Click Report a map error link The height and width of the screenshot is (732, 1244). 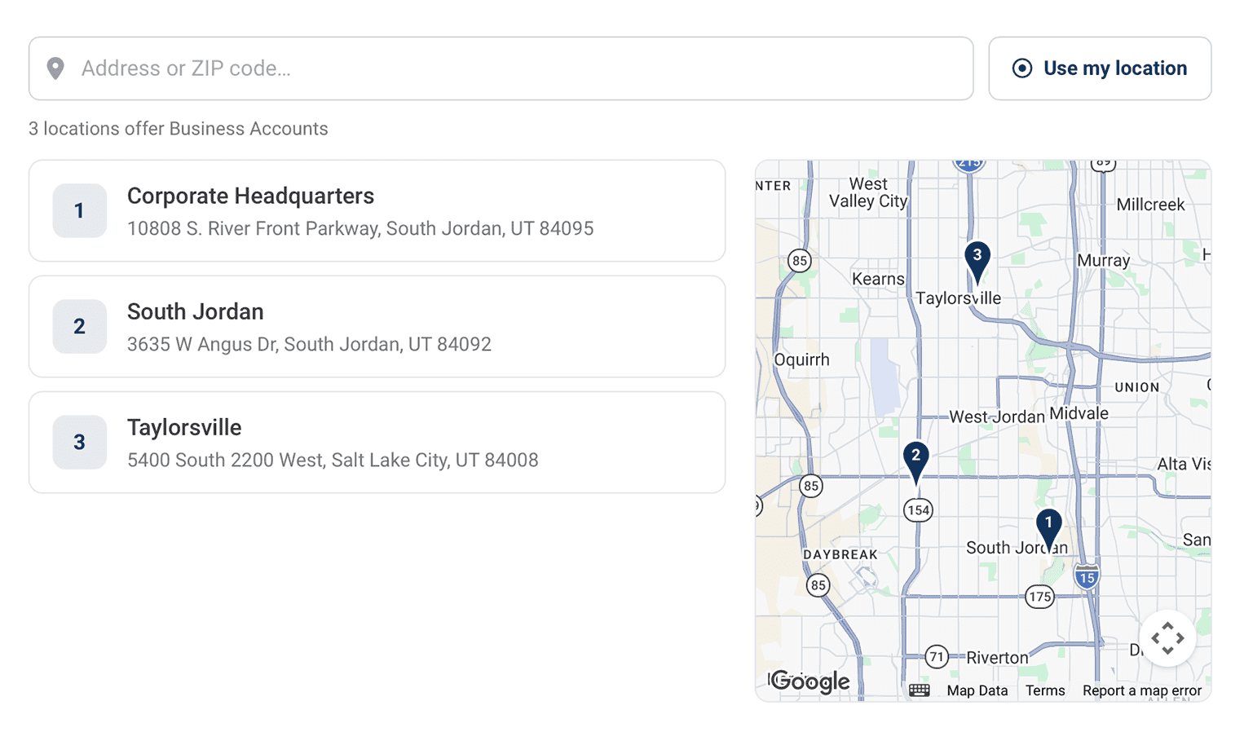[x=1141, y=690]
